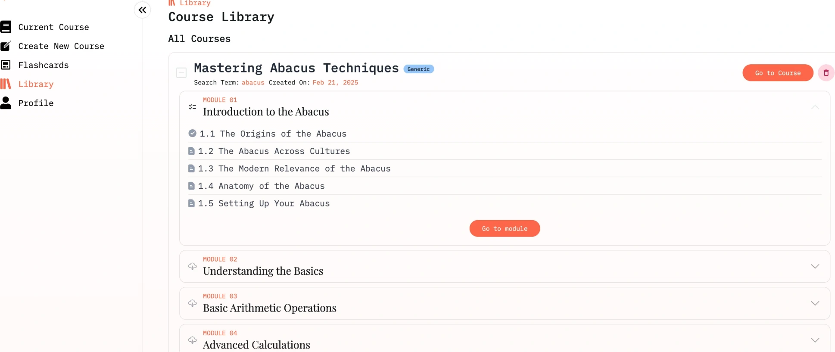Click the course selection checkbox

181,72
